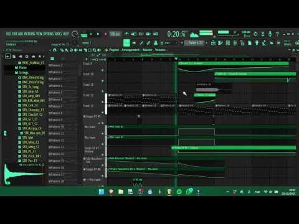Click the Record transport button
This screenshot has width=299, height=224.
(x=105, y=34)
